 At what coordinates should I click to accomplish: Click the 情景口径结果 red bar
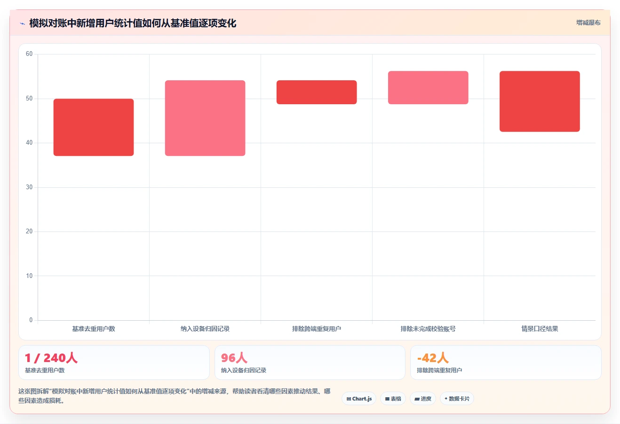pos(540,101)
